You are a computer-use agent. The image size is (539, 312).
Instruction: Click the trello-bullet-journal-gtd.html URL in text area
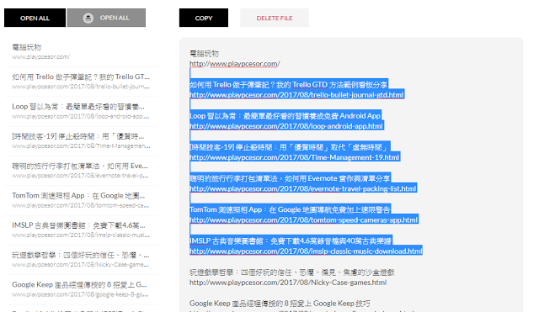pos(296,95)
